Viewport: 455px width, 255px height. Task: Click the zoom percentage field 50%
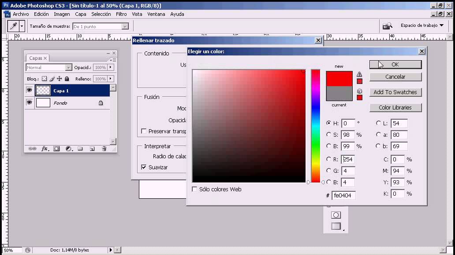click(12, 250)
